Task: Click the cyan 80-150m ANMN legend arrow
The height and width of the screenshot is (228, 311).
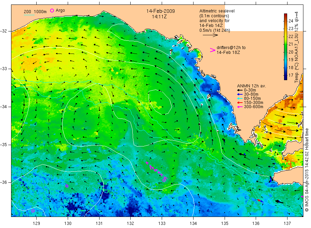Action: click(x=240, y=98)
